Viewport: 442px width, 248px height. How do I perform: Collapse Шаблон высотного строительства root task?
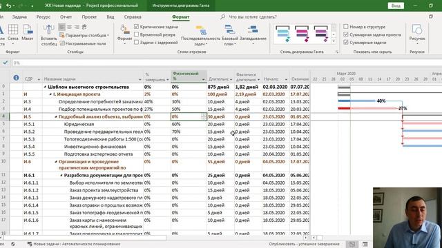pyautogui.click(x=45, y=87)
